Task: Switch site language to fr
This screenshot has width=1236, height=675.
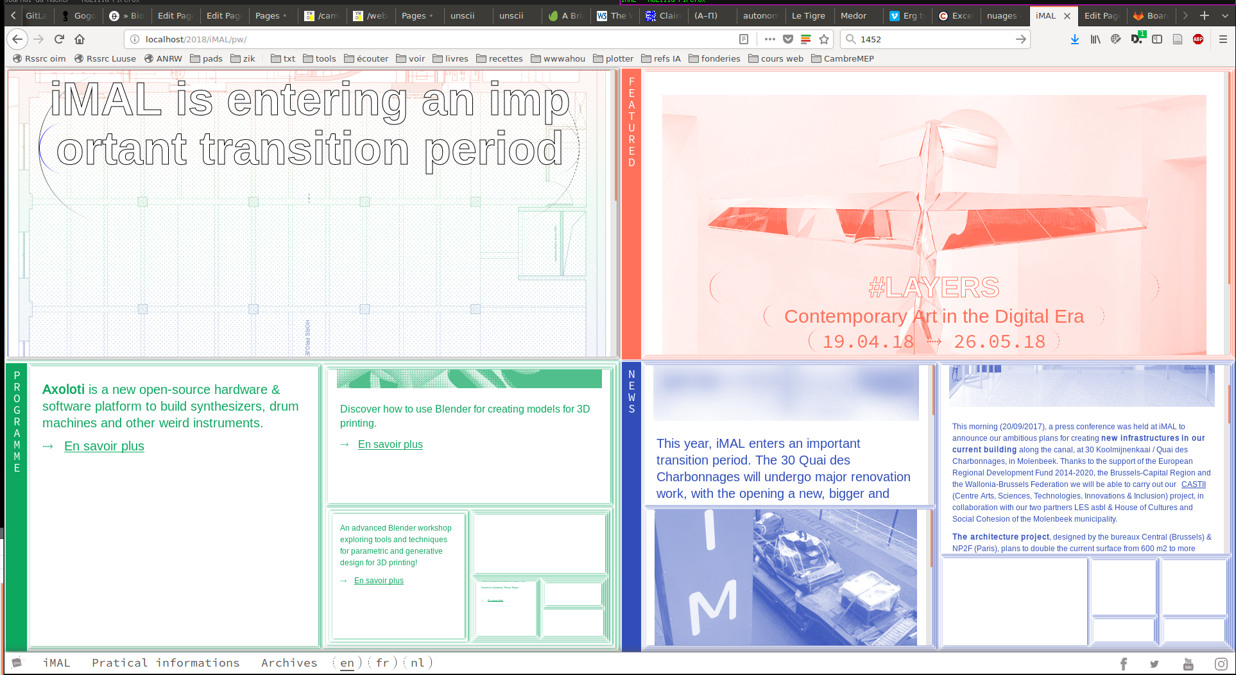Action: [x=382, y=663]
